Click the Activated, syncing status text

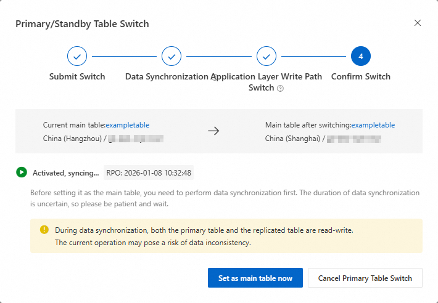(65, 173)
